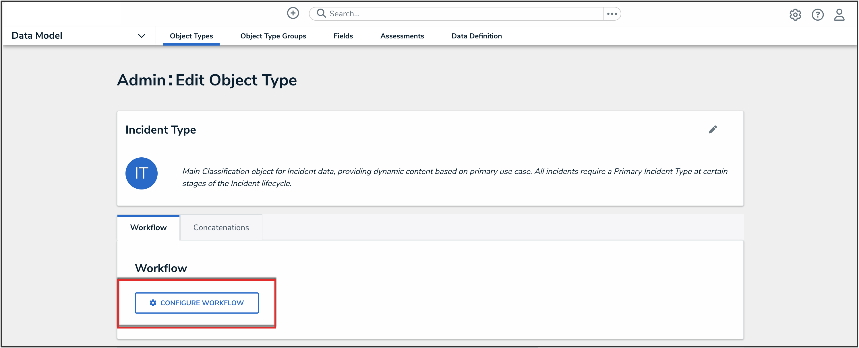Open the admin settings gear
Viewport: 859px width, 348px height.
[795, 15]
